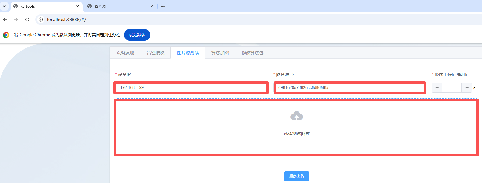Screen dimensions: 482x183
Task: Expand the tab search dropdown arrow
Action: tap(4, 6)
